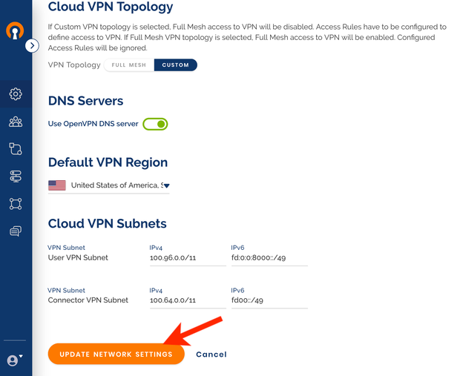Edit the Connector VPN Subnet IPv4 field

tap(188, 300)
